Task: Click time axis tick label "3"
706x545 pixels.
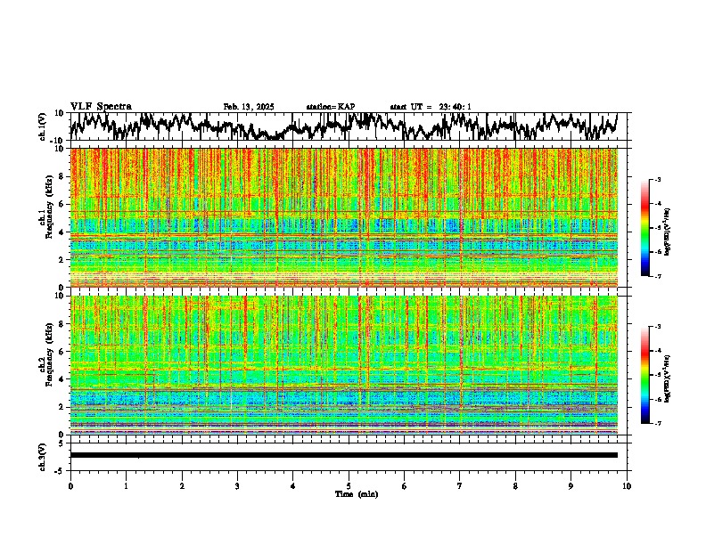Action: tap(237, 486)
